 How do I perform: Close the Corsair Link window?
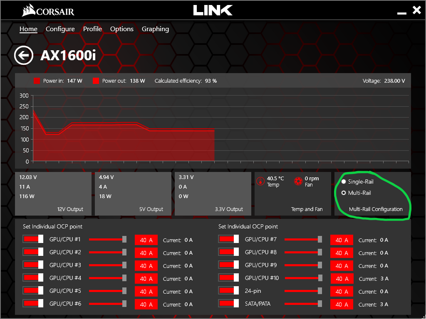416,10
